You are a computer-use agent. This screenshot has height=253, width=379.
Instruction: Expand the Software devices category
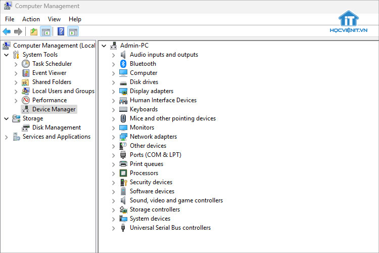[x=114, y=192]
